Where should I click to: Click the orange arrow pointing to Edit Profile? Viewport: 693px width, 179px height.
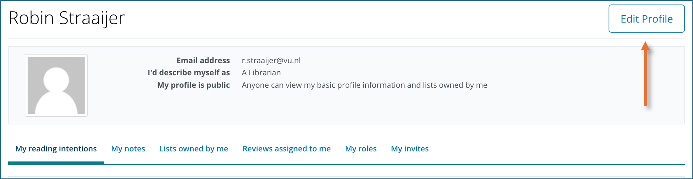pos(645,74)
